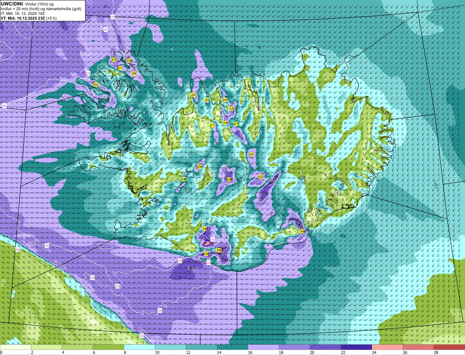Click legend tick label 10

pos(157,352)
